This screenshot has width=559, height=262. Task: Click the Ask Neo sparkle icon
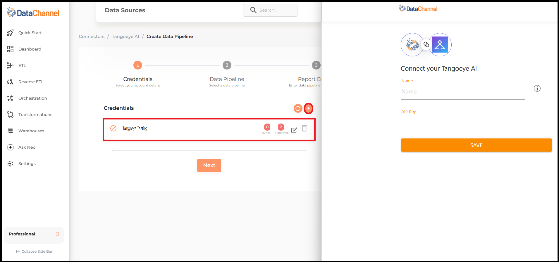(10, 147)
